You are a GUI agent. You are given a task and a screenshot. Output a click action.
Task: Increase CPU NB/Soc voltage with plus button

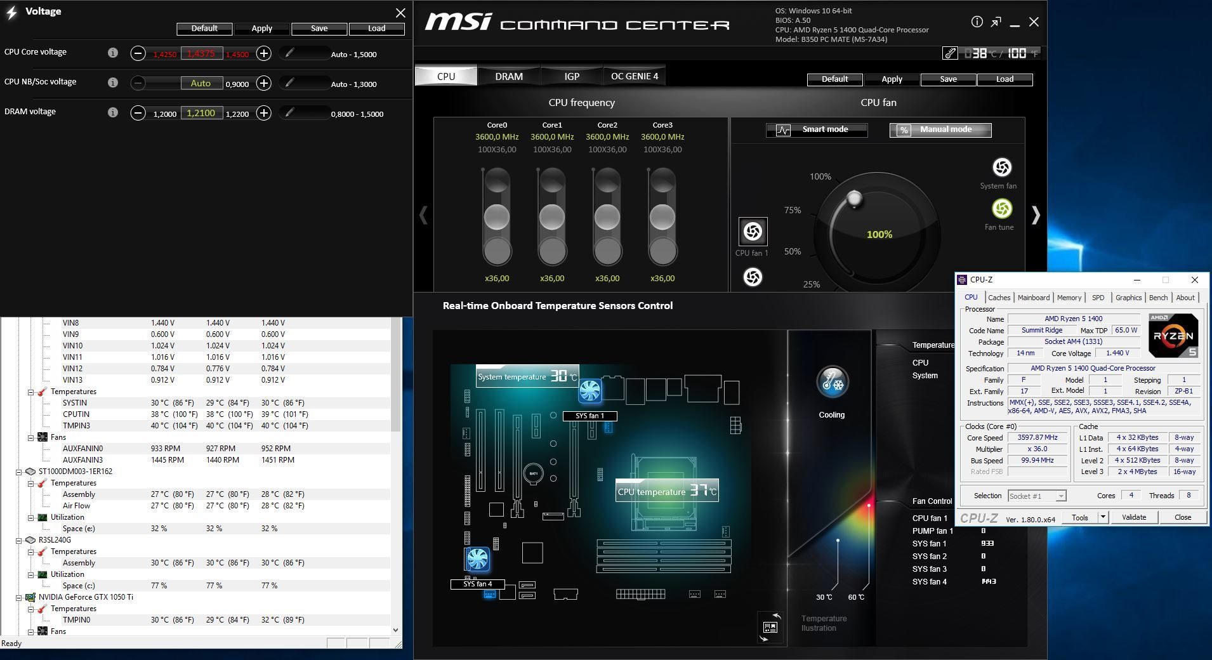(x=264, y=83)
